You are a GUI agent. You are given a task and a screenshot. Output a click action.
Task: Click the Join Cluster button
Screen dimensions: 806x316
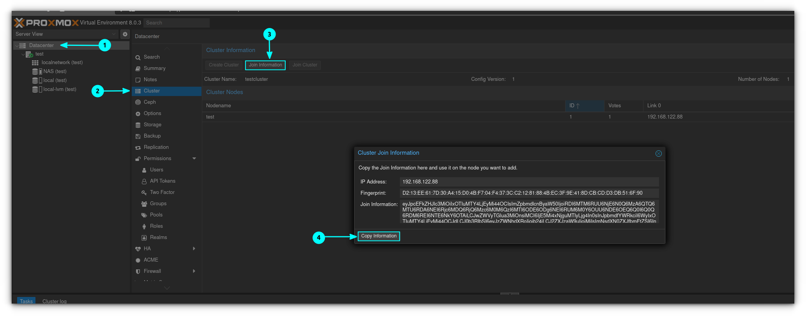tap(305, 65)
